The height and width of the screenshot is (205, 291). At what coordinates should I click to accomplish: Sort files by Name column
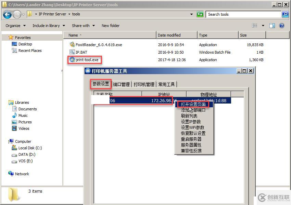[110, 35]
